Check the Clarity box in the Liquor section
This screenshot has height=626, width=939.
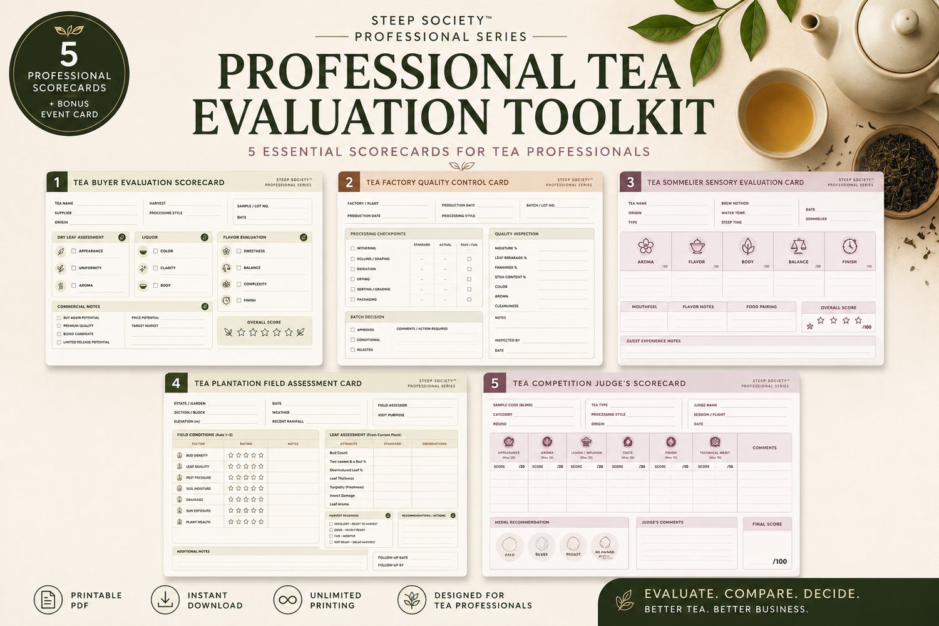point(155,268)
